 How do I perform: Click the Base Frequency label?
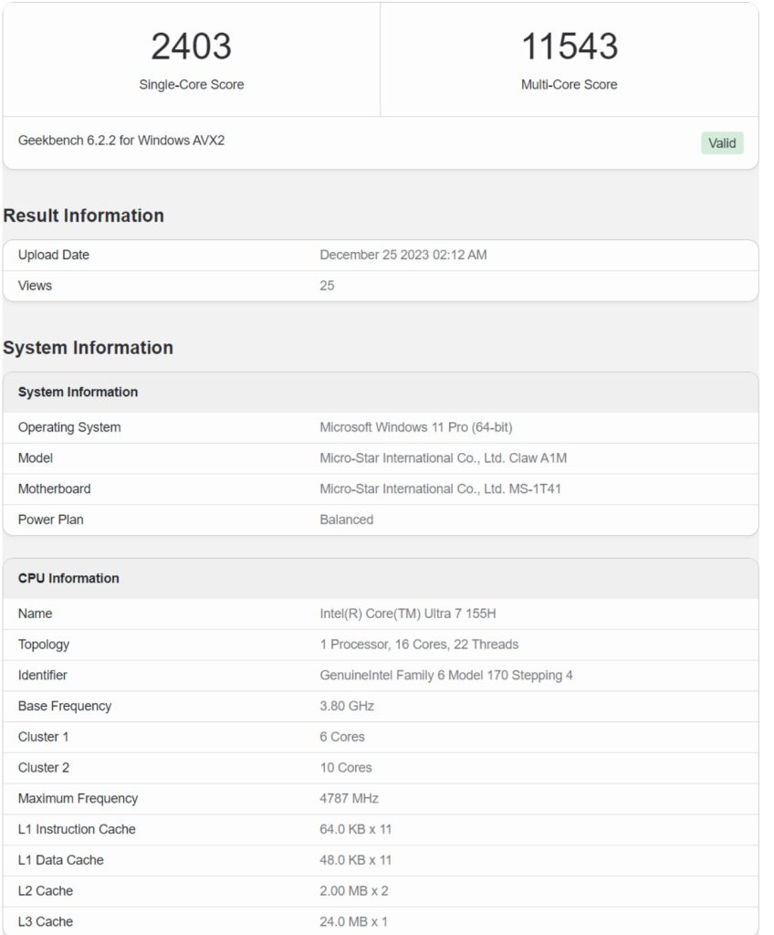[x=65, y=706]
